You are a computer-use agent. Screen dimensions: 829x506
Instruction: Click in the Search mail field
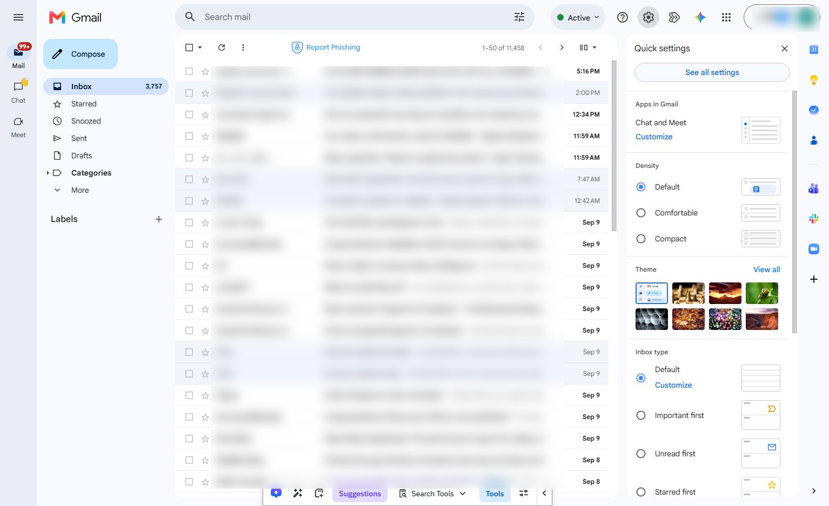pos(355,17)
